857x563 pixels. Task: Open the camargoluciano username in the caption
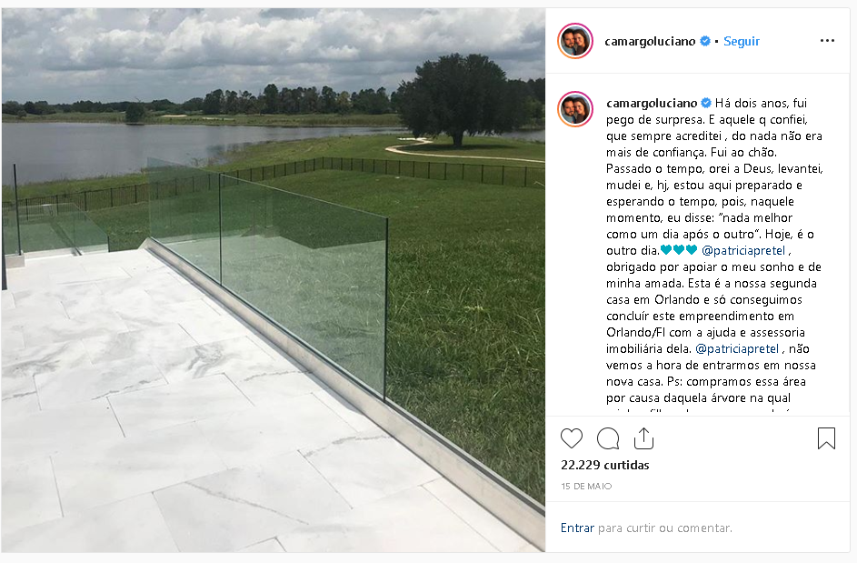(652, 103)
